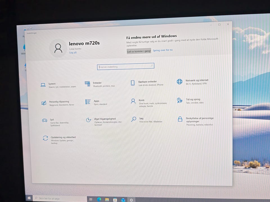
Task: Open Spil gaming settings
Action: pyautogui.click(x=56, y=122)
